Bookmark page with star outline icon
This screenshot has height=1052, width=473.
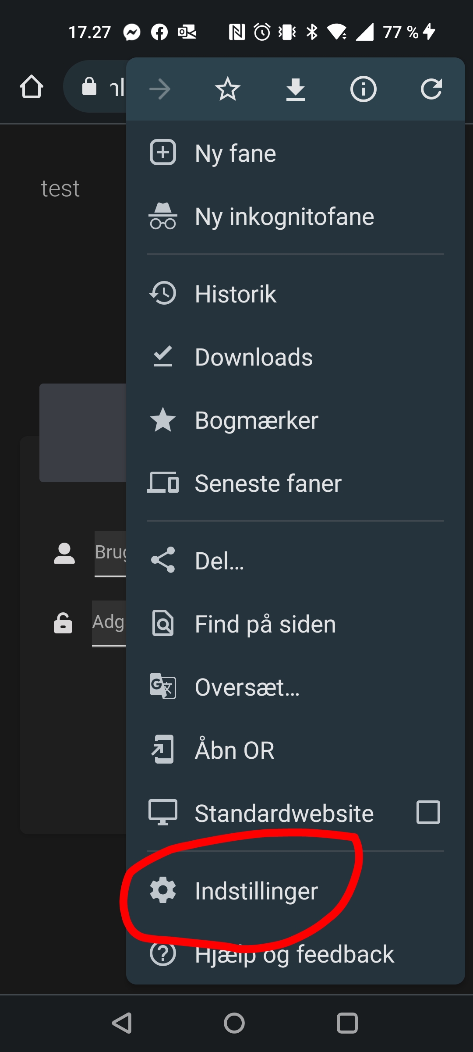click(228, 89)
